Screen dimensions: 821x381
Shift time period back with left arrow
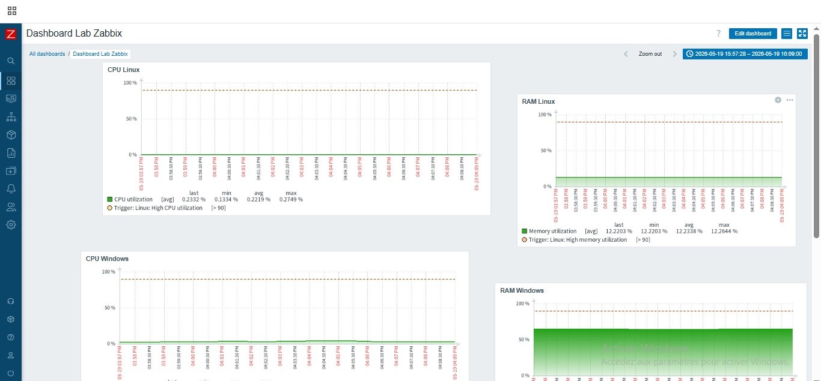click(x=626, y=54)
